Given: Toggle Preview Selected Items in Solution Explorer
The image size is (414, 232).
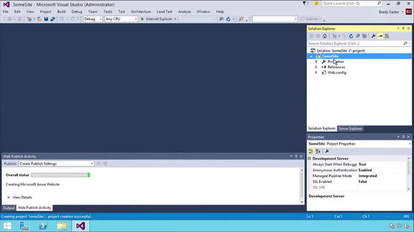Looking at the screenshot, I should click(x=380, y=36).
